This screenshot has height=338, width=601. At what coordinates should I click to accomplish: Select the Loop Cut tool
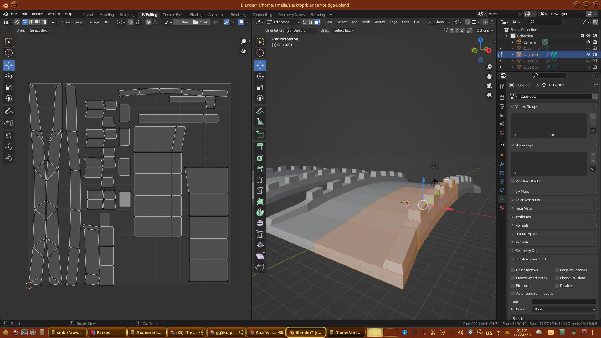(260, 180)
